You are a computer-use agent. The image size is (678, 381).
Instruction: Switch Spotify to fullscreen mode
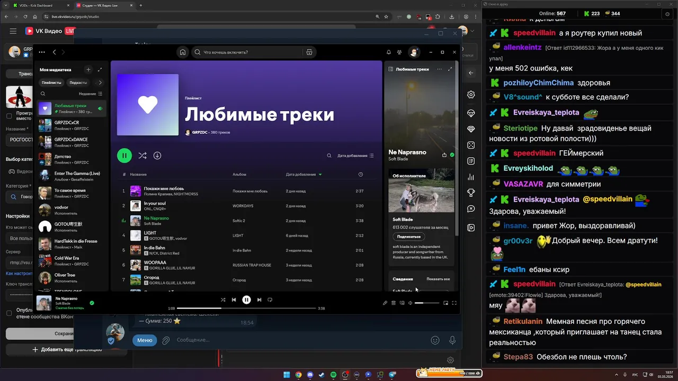tap(454, 303)
